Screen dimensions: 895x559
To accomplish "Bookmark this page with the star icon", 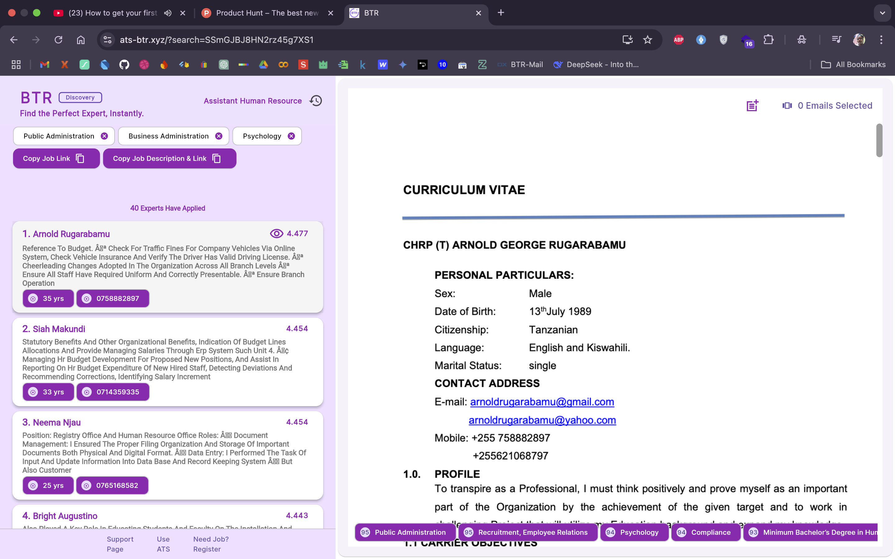I will tap(647, 39).
